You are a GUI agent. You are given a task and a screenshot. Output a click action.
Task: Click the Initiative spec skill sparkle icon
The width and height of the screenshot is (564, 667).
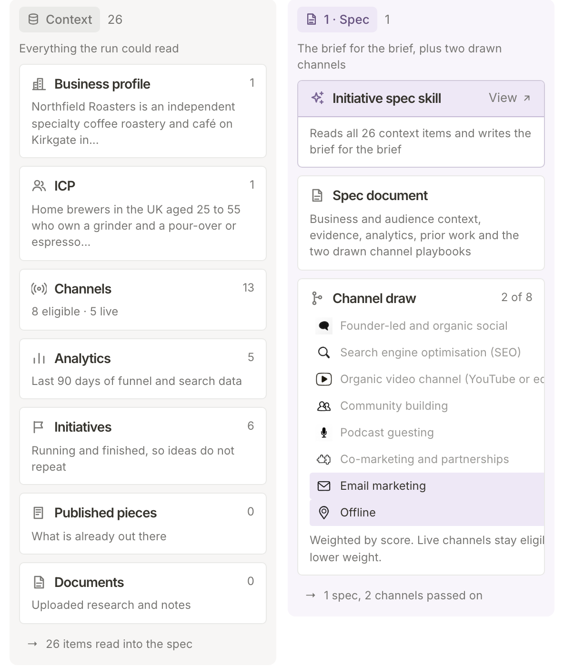(x=318, y=98)
